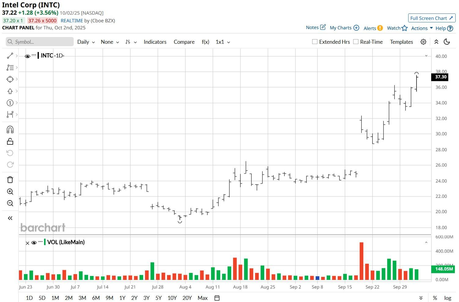
Task: Open the Notes edit icon
Action: (323, 27)
